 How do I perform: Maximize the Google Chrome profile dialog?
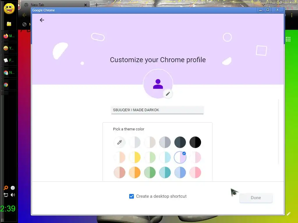[268, 10]
